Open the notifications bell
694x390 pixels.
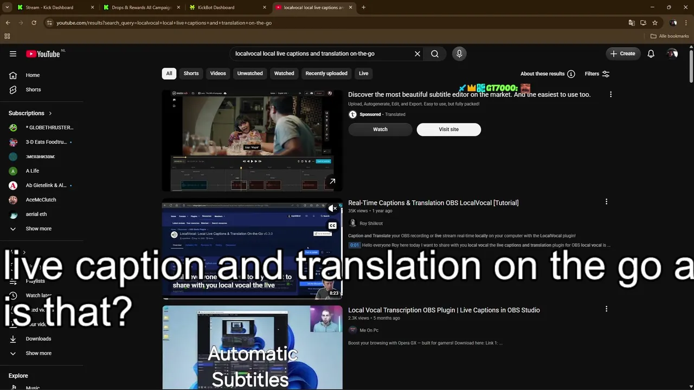(x=651, y=54)
